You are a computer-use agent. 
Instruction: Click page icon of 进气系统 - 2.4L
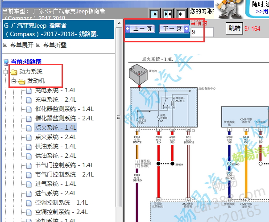click(x=29, y=193)
